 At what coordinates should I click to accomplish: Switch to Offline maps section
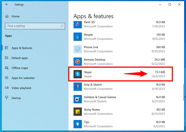tap(20, 68)
